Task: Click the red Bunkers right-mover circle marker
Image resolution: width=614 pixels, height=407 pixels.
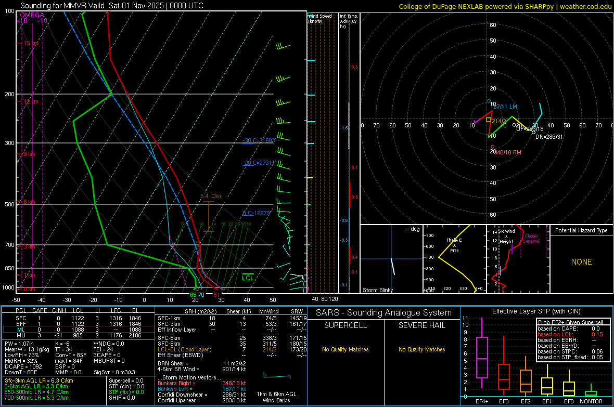Action: [493, 147]
